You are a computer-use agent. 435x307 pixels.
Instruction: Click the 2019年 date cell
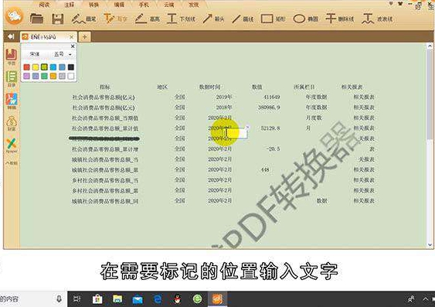[x=224, y=97]
